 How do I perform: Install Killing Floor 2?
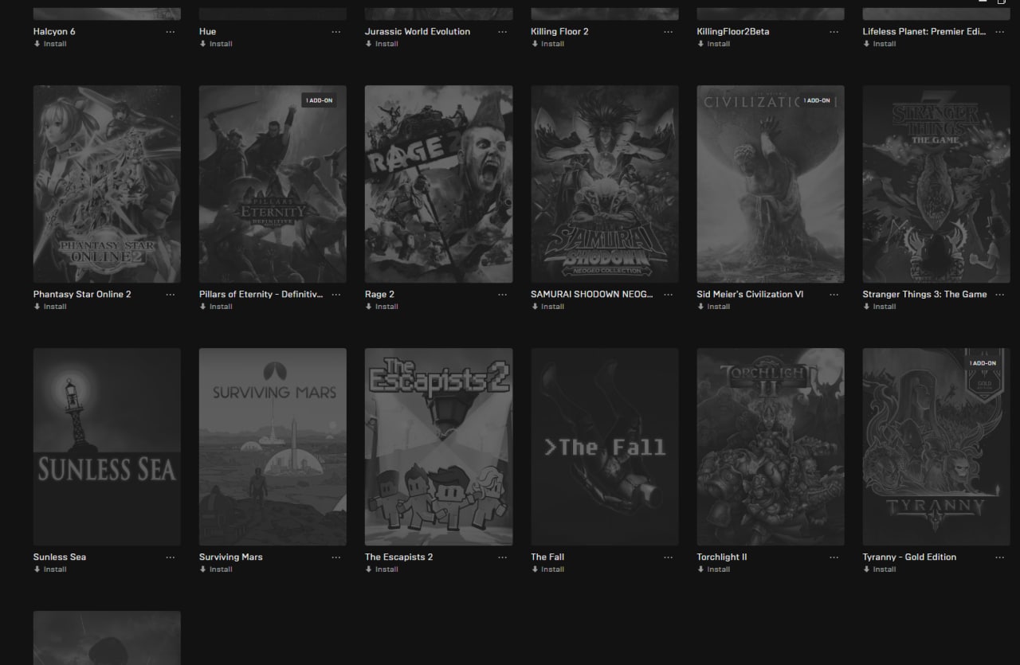547,44
